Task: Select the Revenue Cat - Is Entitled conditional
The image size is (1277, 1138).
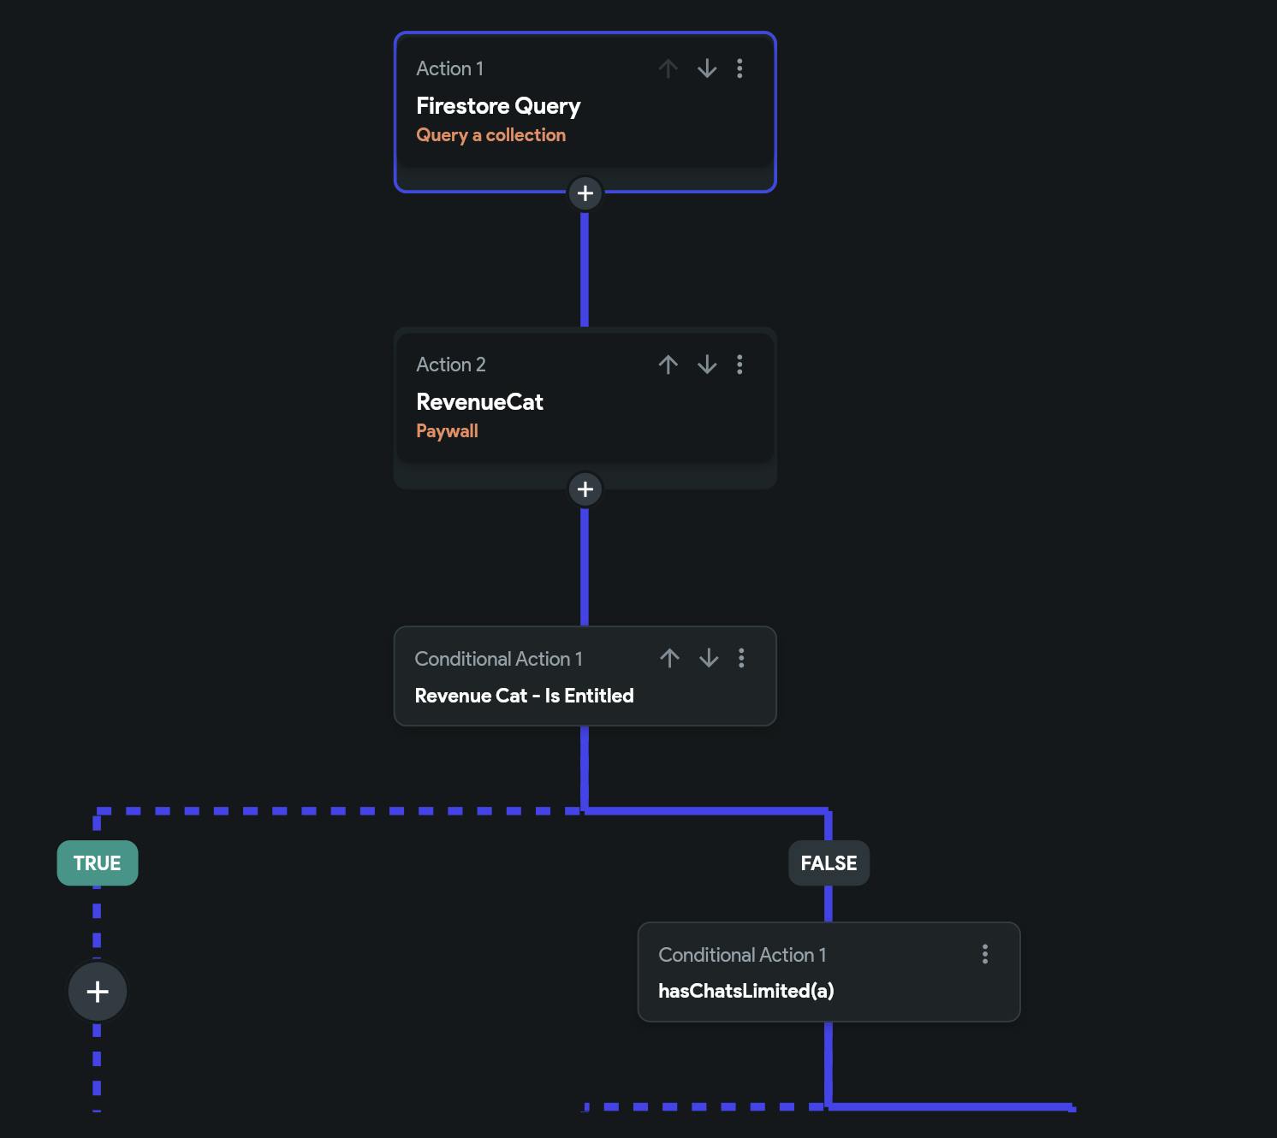Action: [x=524, y=696]
